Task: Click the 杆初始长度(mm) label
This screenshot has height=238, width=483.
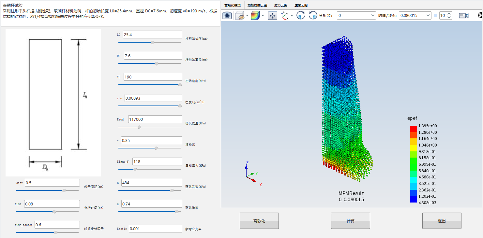Action: (x=196, y=38)
